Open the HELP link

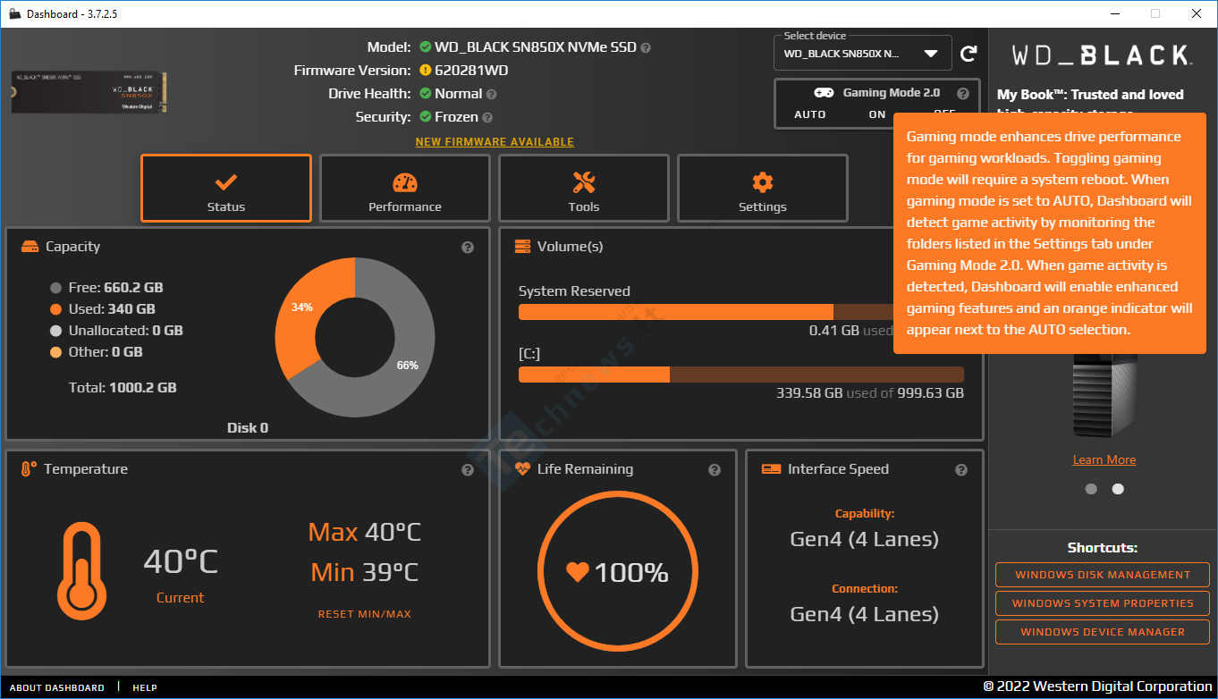coord(145,688)
